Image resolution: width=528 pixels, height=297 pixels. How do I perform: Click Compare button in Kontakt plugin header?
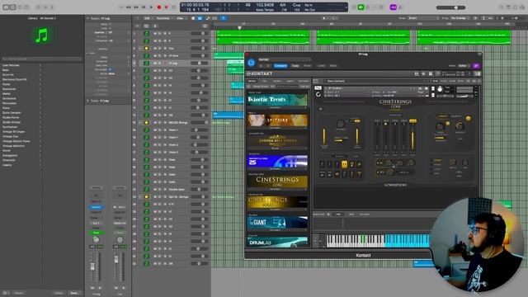pos(280,66)
